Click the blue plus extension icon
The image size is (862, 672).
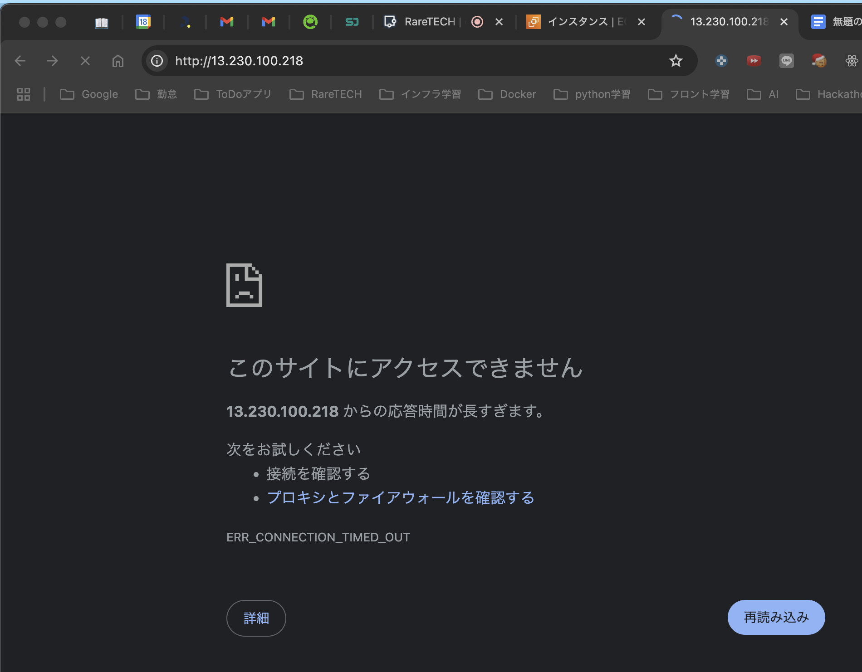(721, 60)
